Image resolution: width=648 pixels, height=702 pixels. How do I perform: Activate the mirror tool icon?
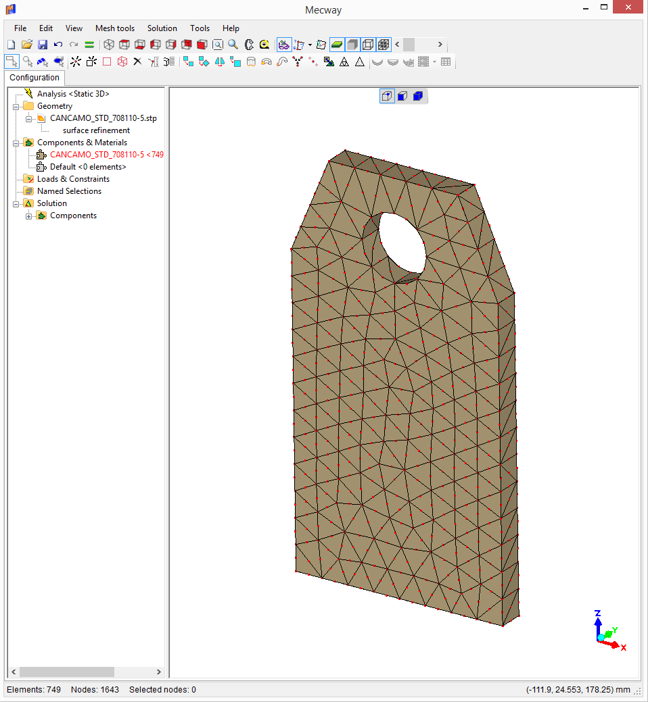click(220, 61)
